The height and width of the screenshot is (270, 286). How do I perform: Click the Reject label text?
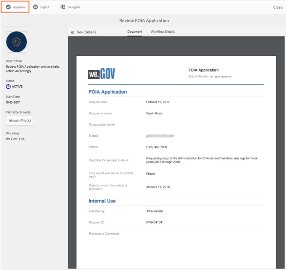click(x=45, y=7)
